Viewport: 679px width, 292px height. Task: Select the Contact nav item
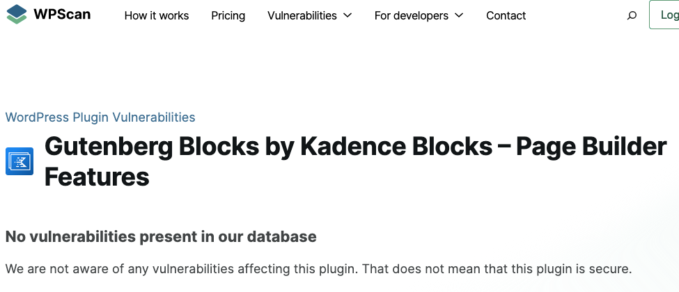pos(506,15)
